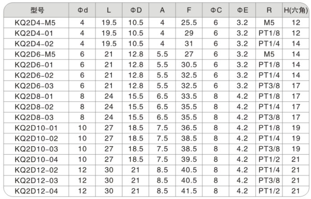
Task: Click the F value 36.5 cell
Action: pyautogui.click(x=189, y=128)
